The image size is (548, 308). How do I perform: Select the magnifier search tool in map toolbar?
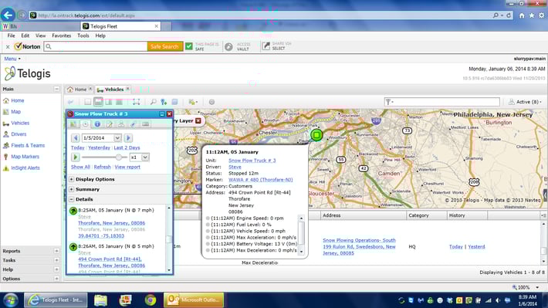point(153,102)
